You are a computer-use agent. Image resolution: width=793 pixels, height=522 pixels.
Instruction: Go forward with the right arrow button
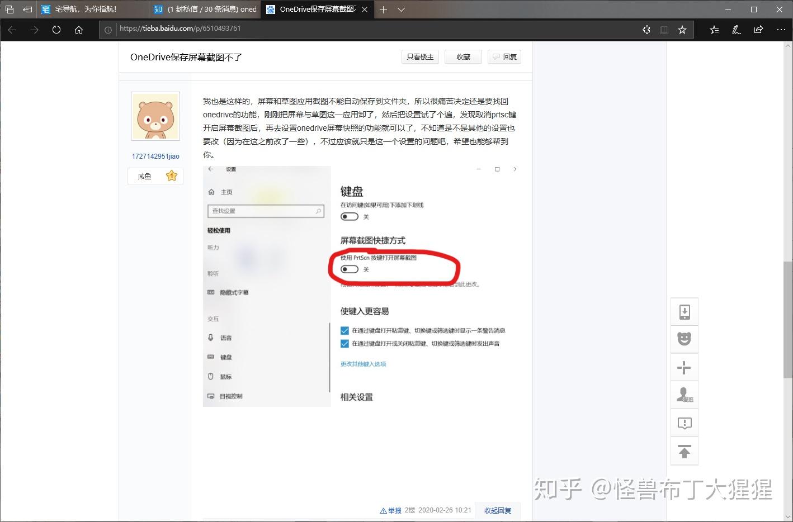point(34,30)
